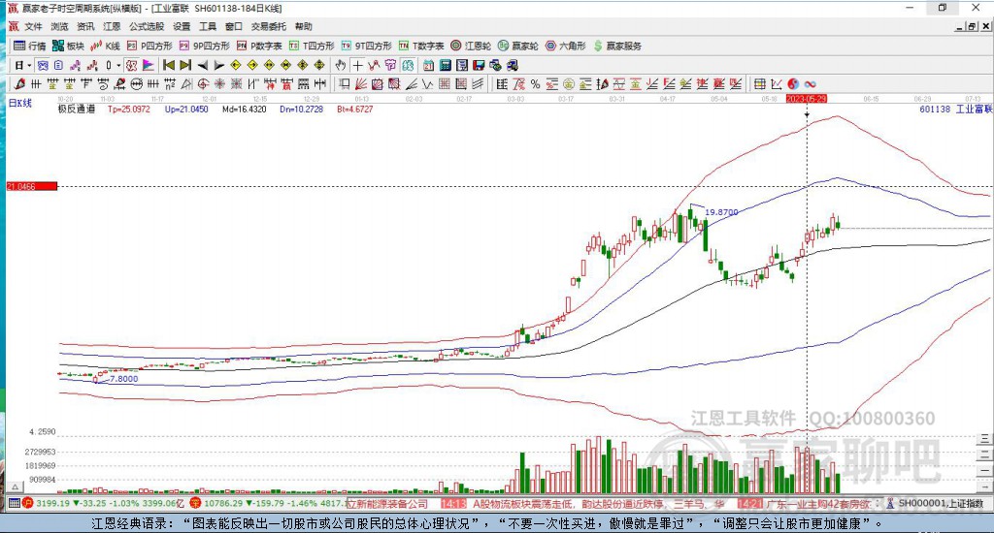Click yellow diamond left-arrow icon

click(x=235, y=65)
